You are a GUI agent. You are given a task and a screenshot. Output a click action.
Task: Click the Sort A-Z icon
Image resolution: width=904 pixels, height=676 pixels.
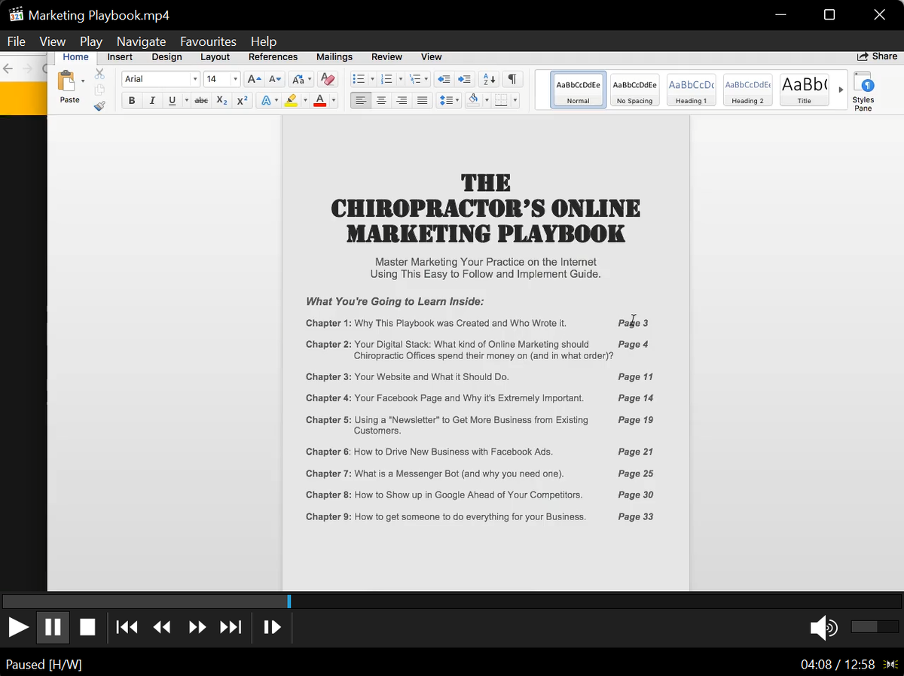pyautogui.click(x=489, y=79)
